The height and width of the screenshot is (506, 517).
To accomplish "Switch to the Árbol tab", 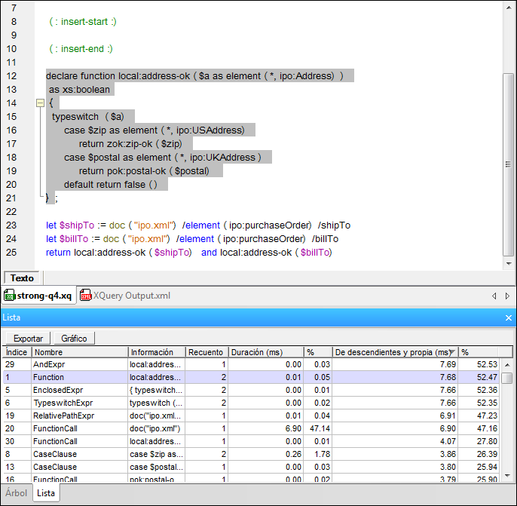I will 17,493.
